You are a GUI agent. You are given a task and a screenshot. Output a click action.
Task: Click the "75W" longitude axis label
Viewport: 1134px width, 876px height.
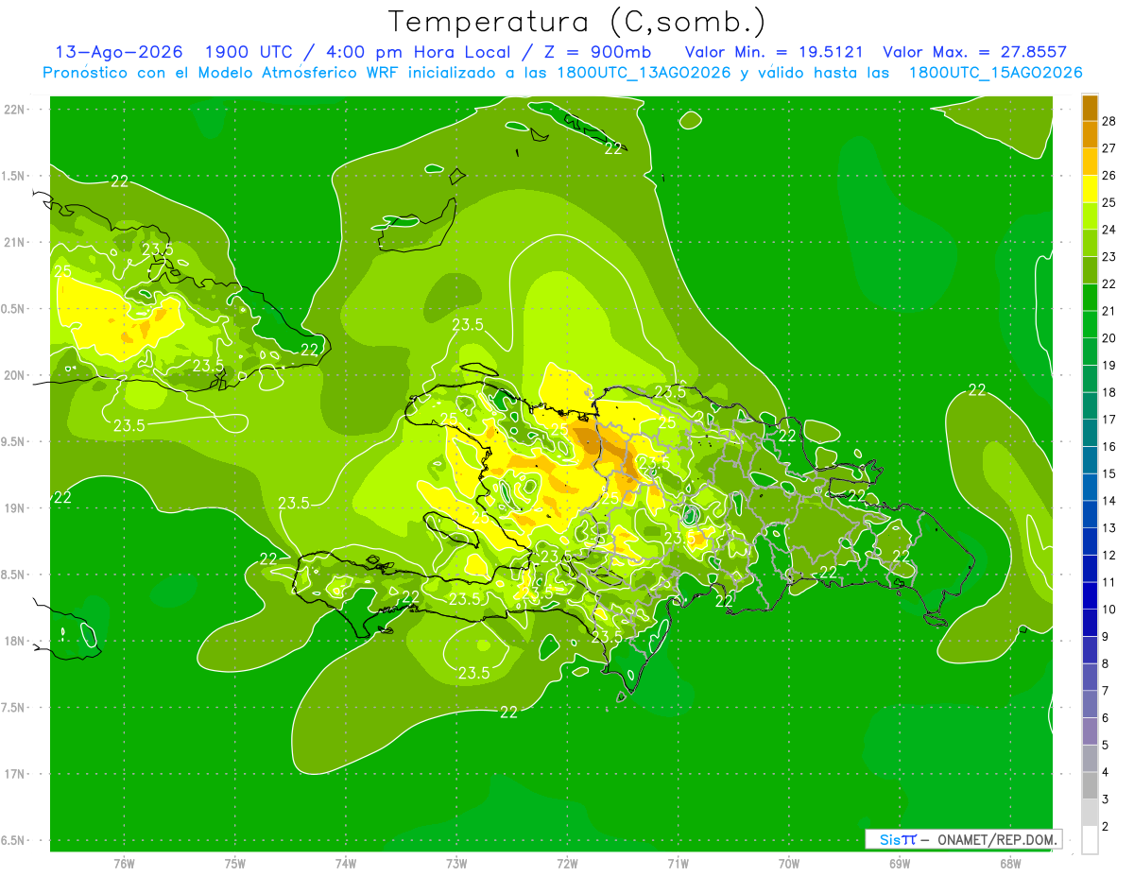pyautogui.click(x=235, y=863)
